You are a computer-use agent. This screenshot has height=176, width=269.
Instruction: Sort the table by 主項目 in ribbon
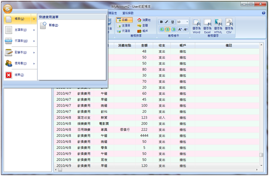pyautogui.click(x=124, y=26)
